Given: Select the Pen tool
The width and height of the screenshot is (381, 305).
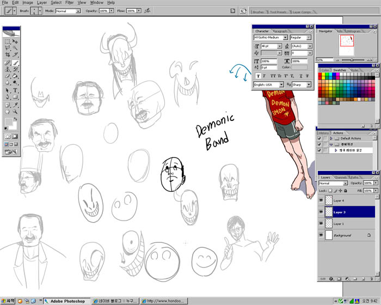Looking at the screenshot, I should pos(8,97).
